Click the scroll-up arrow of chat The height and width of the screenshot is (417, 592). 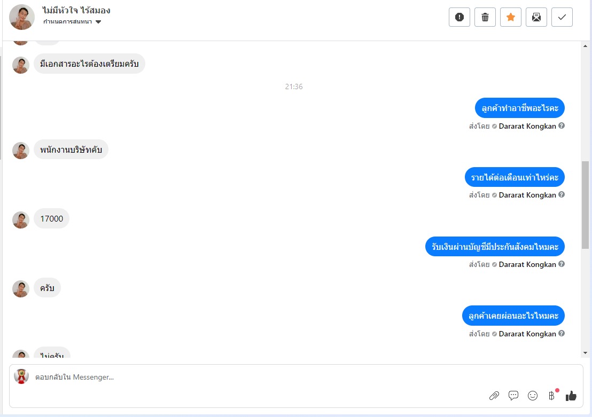point(585,46)
